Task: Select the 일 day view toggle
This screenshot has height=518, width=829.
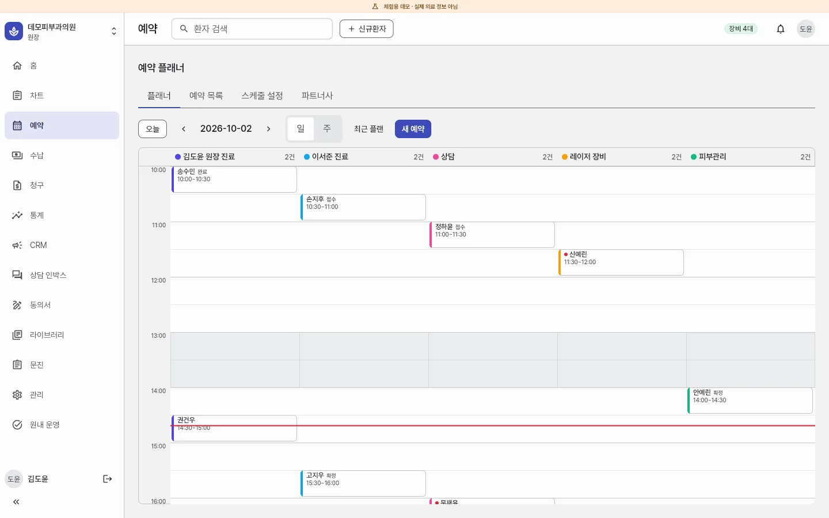Action: click(x=301, y=129)
